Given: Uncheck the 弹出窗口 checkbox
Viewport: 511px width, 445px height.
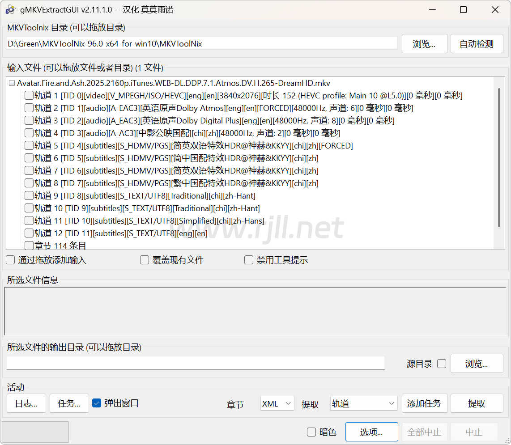Looking at the screenshot, I should coord(97,403).
